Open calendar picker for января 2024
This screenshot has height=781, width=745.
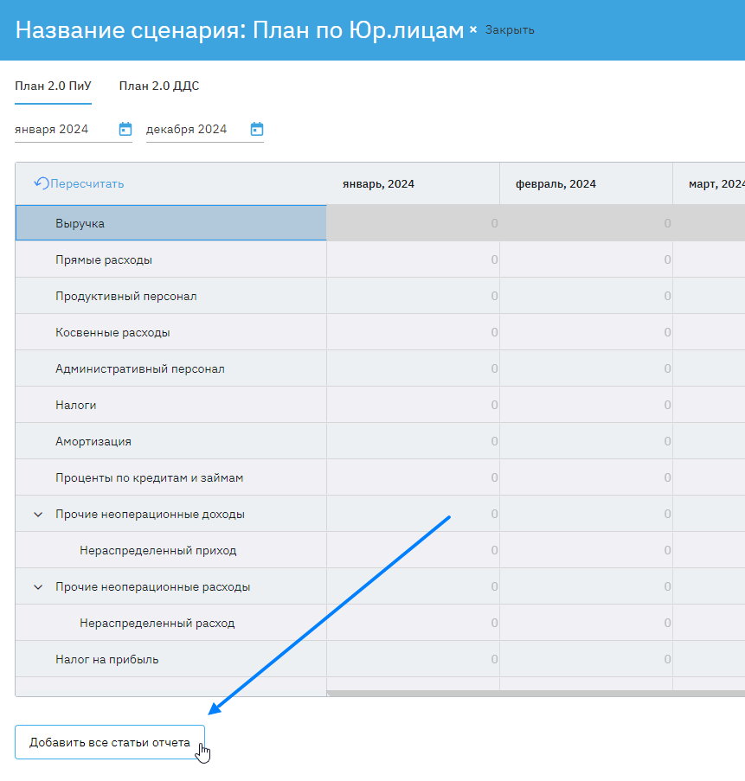pos(125,129)
